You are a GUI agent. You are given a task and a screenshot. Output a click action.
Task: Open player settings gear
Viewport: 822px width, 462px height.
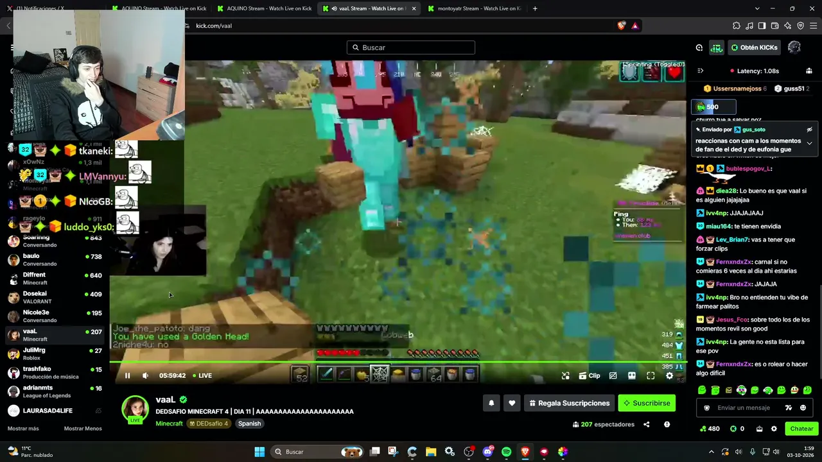tap(669, 375)
